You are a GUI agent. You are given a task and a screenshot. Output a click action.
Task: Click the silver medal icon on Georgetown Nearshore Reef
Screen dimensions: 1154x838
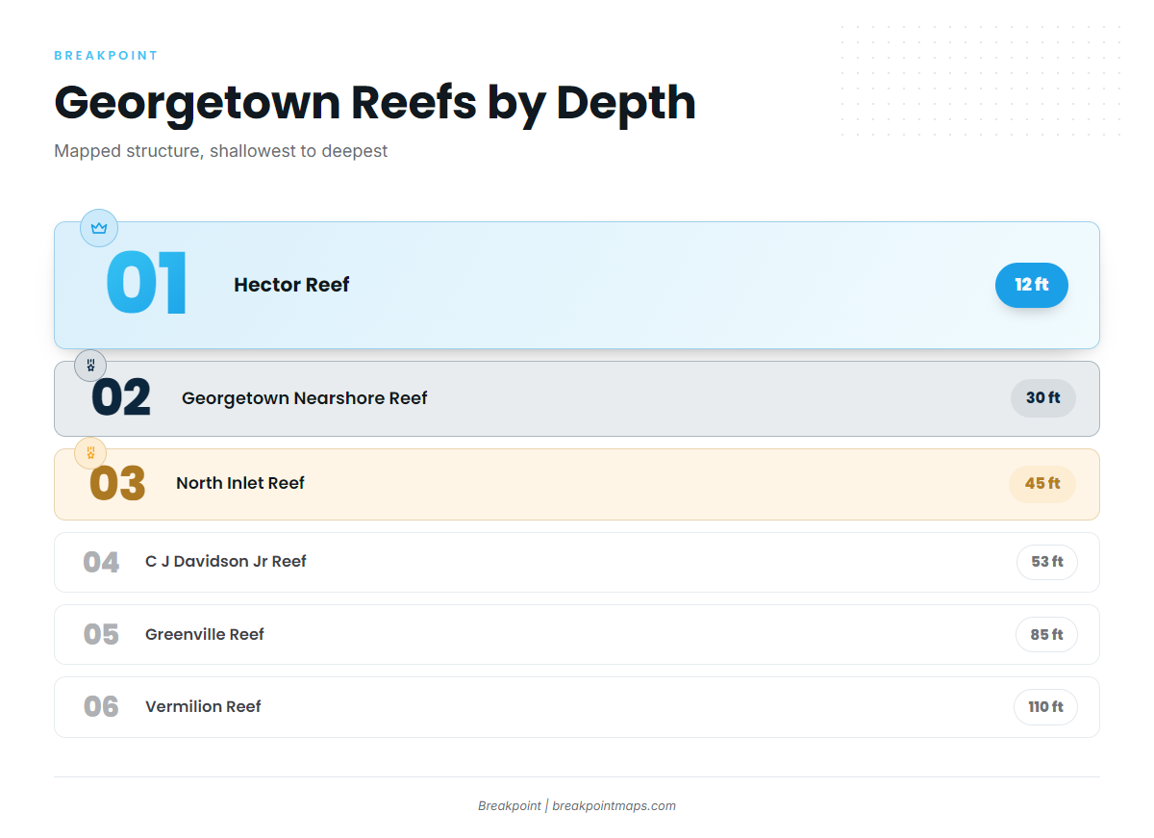90,366
